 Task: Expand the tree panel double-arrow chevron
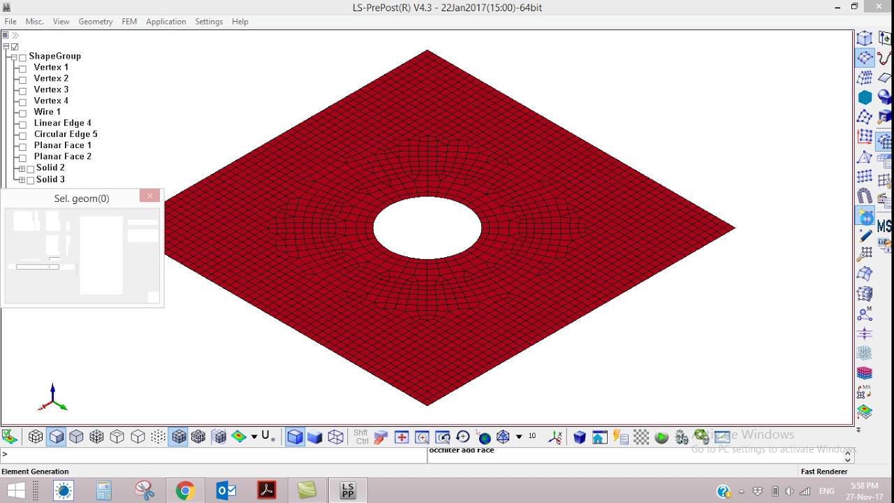click(15, 35)
